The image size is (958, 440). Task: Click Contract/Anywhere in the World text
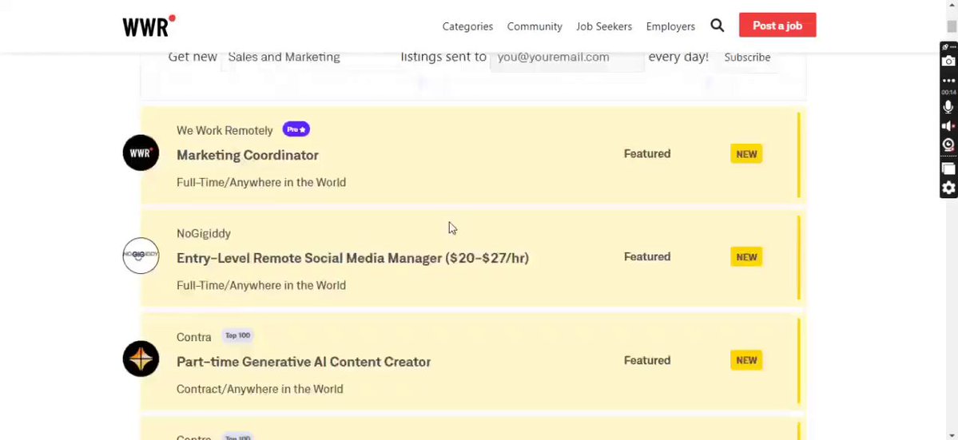click(x=260, y=389)
